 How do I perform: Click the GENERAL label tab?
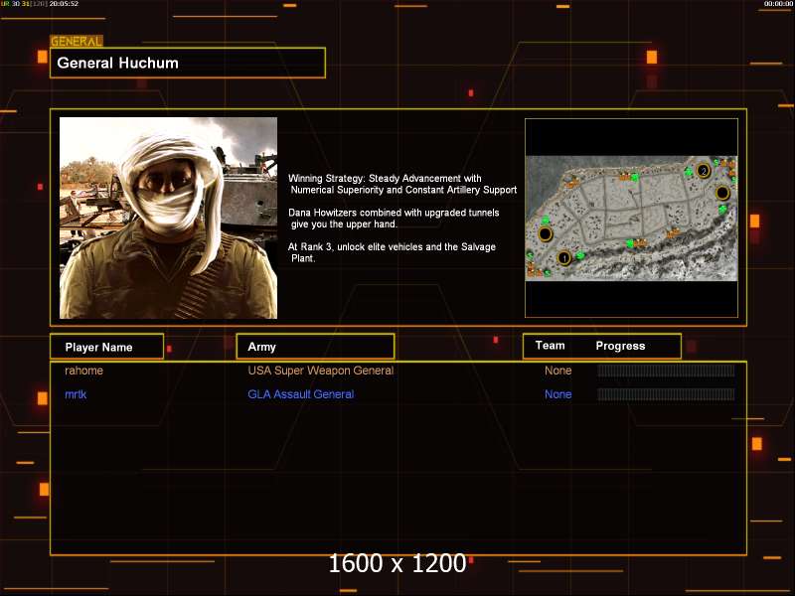tap(77, 42)
